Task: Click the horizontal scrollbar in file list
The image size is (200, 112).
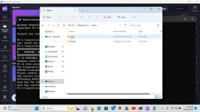Action: pyautogui.click(x=108, y=94)
